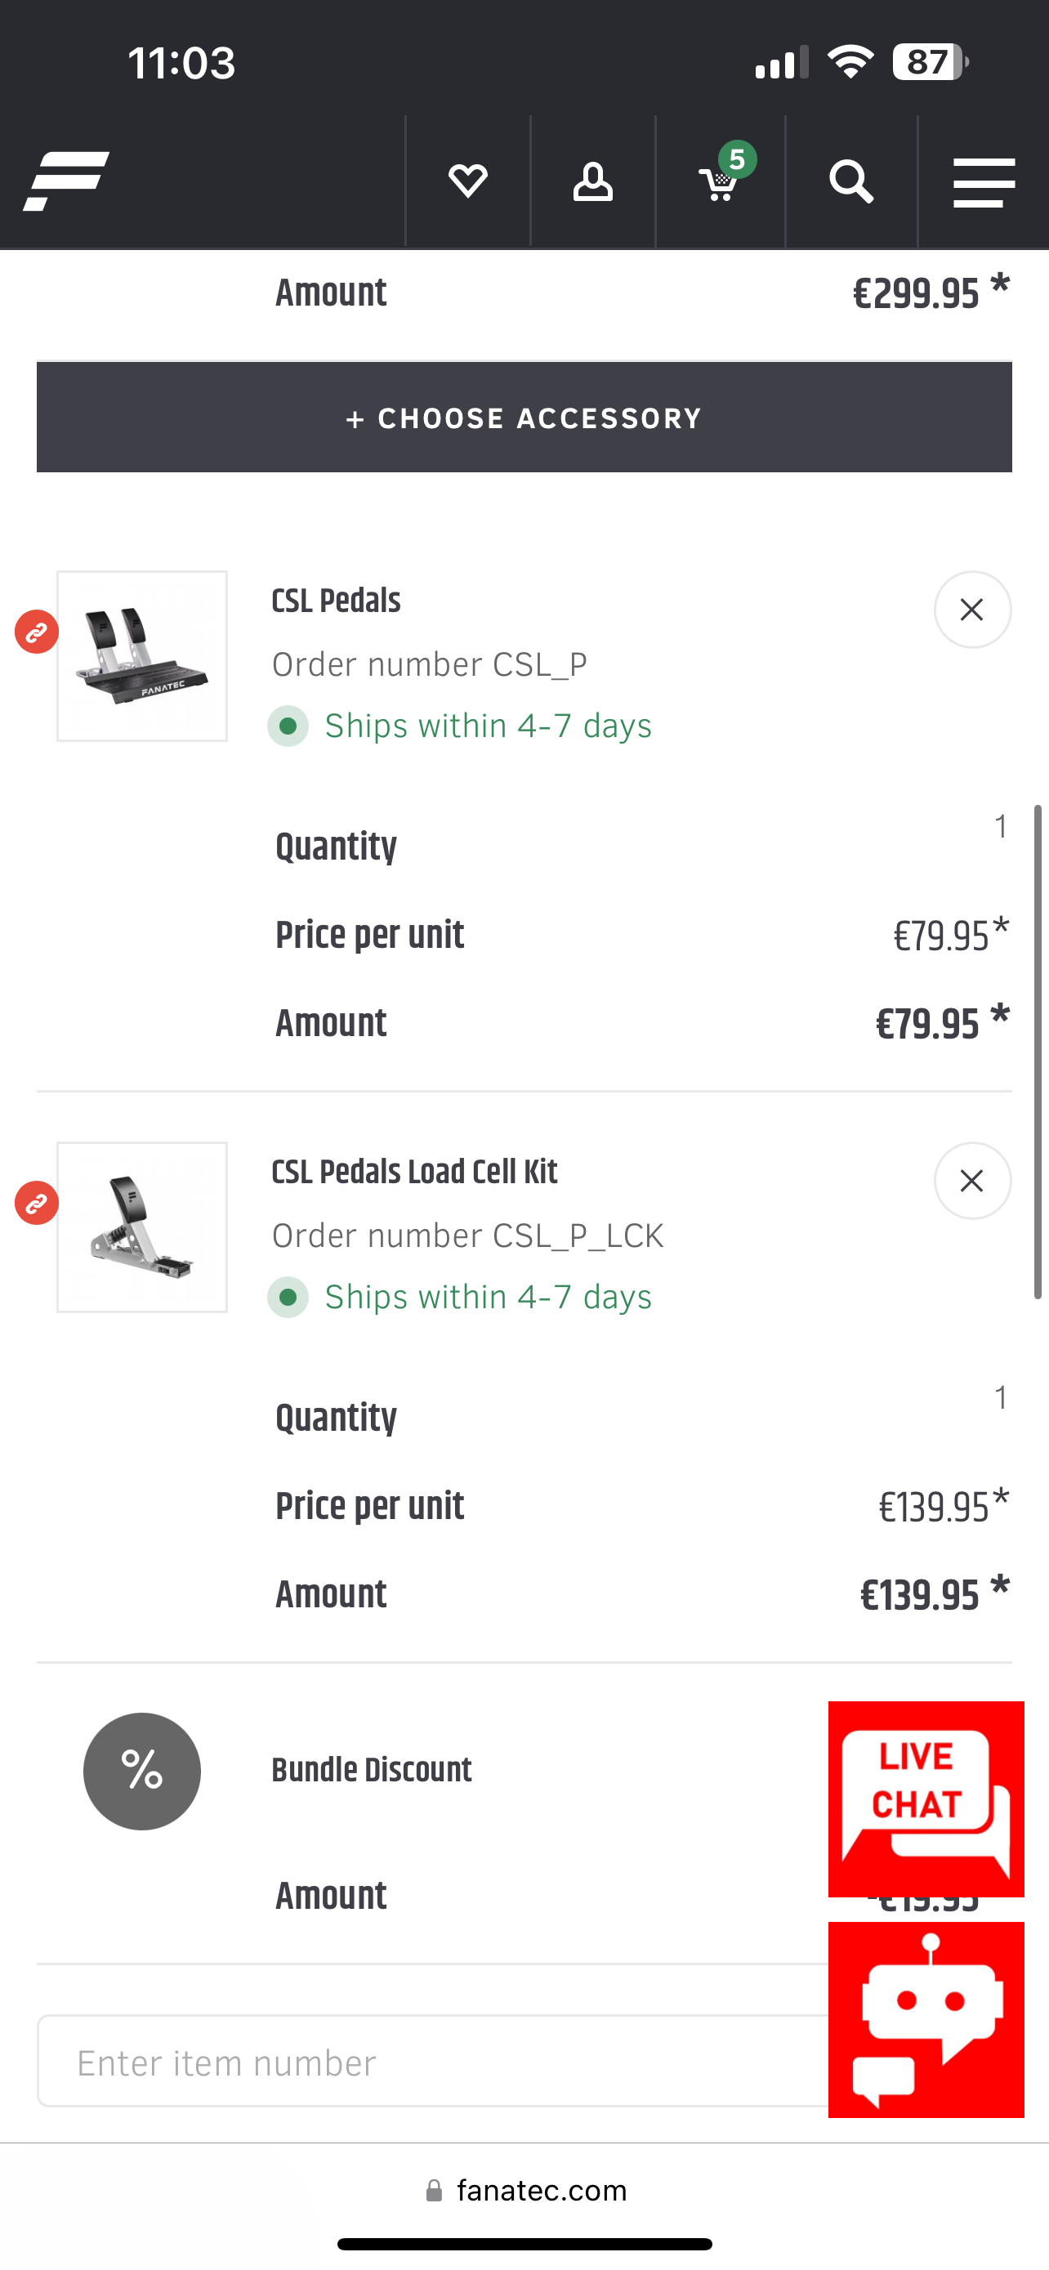Image resolution: width=1049 pixels, height=2270 pixels.
Task: Open the hamburger navigation menu
Action: click(x=984, y=182)
